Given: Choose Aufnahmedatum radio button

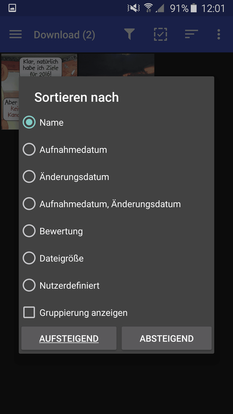Looking at the screenshot, I should click(x=116, y=150).
